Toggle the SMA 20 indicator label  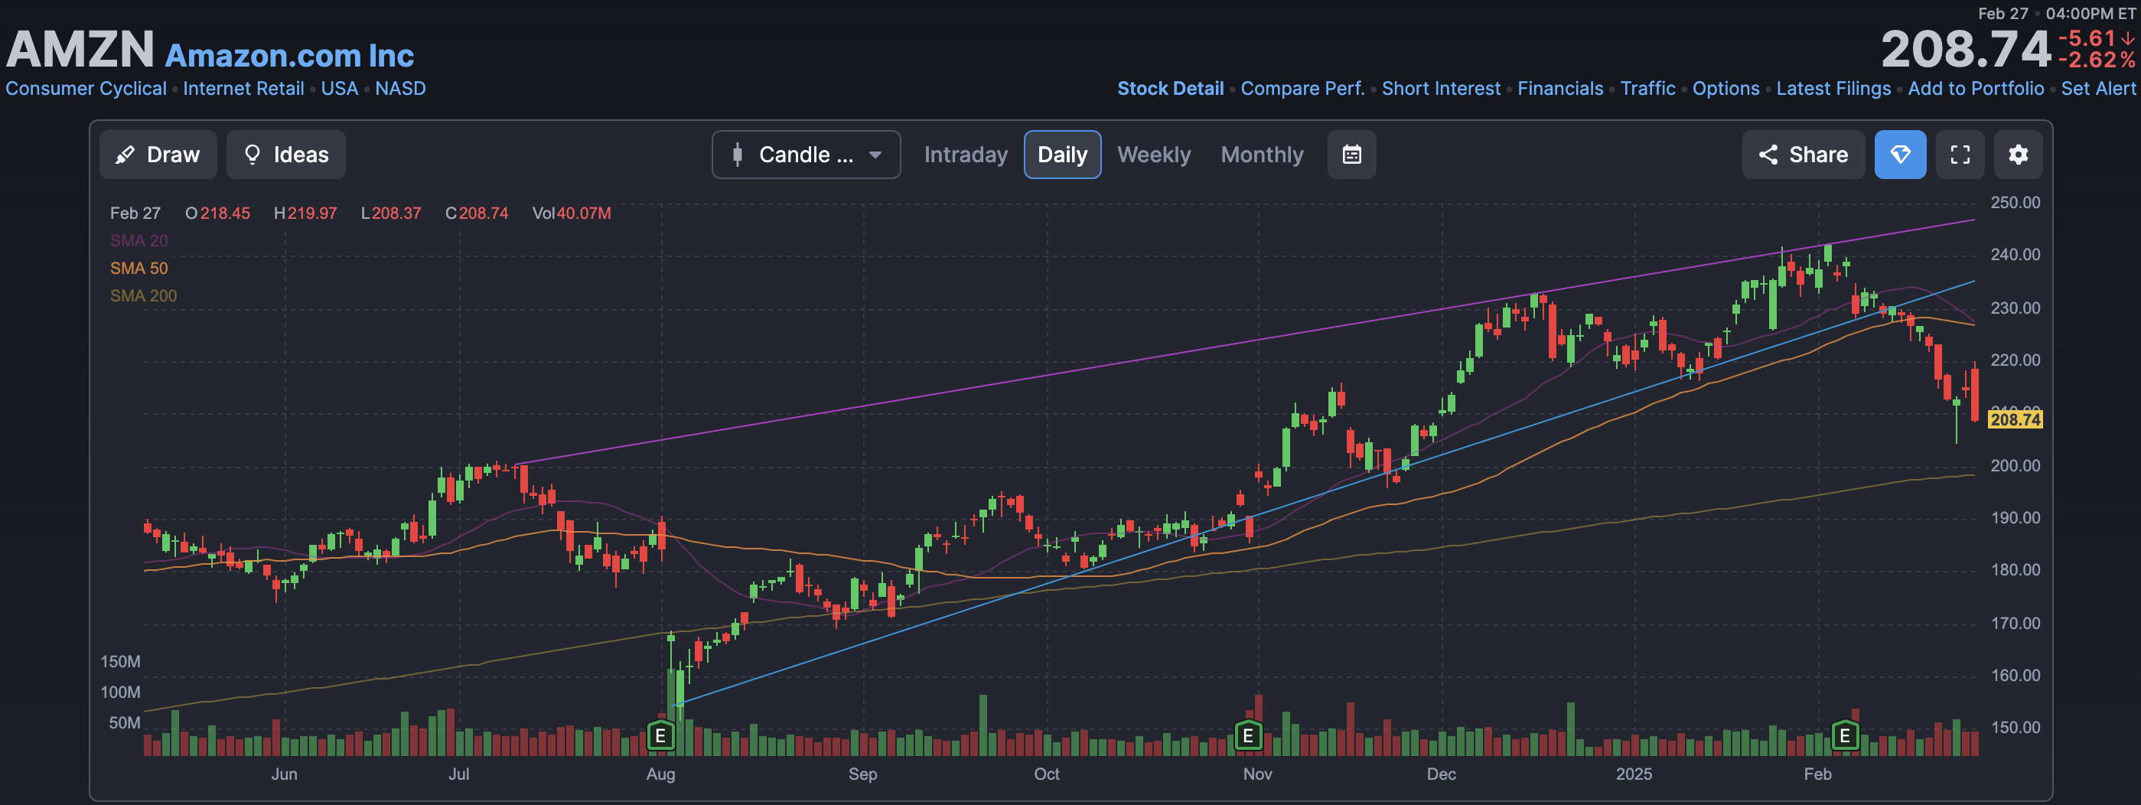tap(138, 240)
